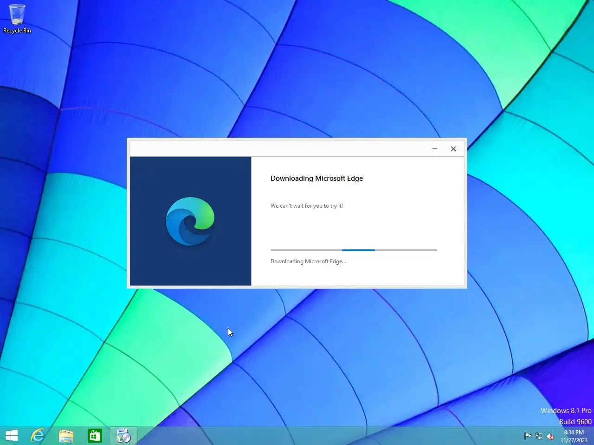Click the "We can't wait for you to try it!" text
The image size is (594, 445).
coord(307,206)
